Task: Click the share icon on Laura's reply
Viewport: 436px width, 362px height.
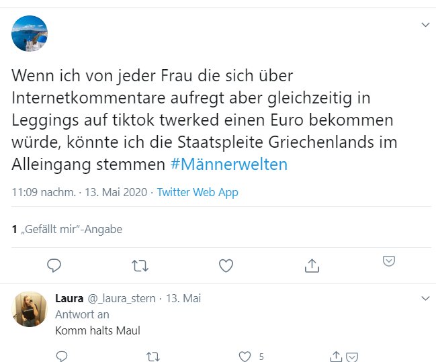Action: point(337,356)
